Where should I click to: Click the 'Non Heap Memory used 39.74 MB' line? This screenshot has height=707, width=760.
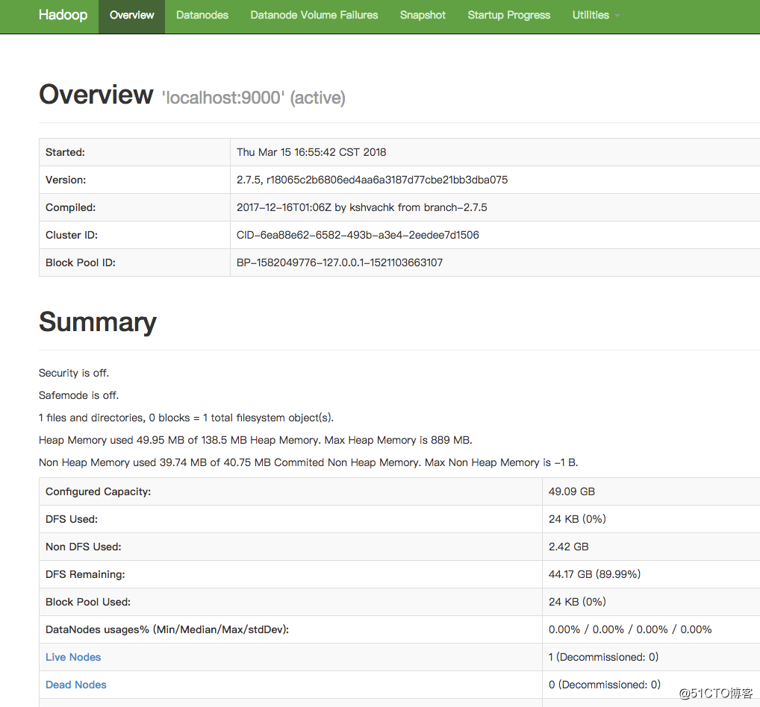pos(308,462)
